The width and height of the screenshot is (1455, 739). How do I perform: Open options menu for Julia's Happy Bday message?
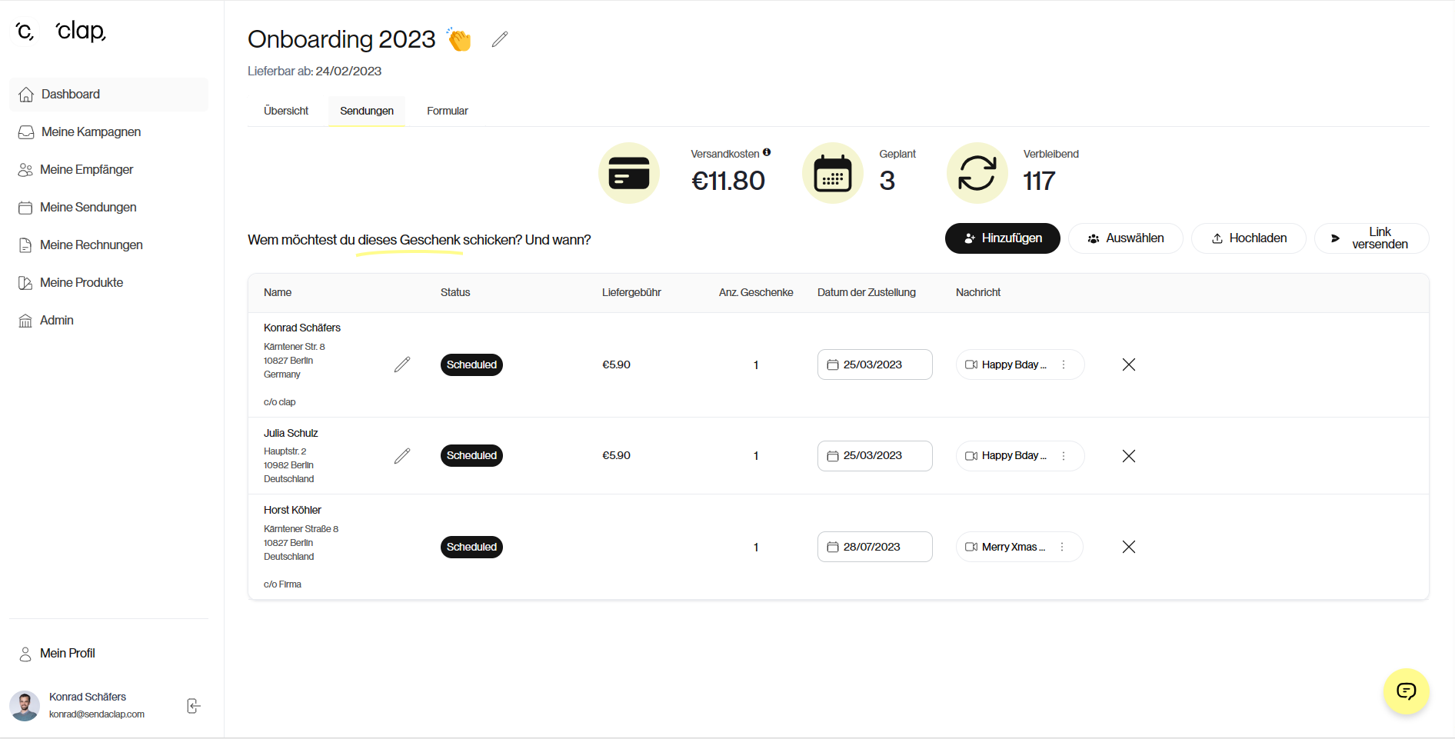click(1064, 456)
